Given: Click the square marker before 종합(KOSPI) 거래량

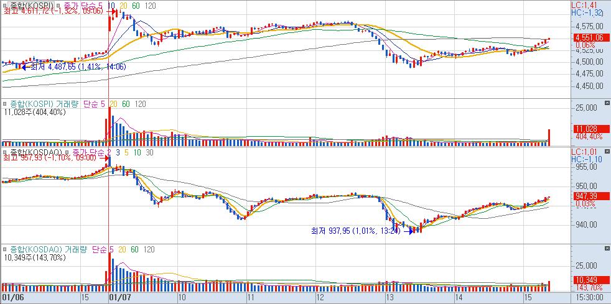Looking at the screenshot, I should click(5, 104).
